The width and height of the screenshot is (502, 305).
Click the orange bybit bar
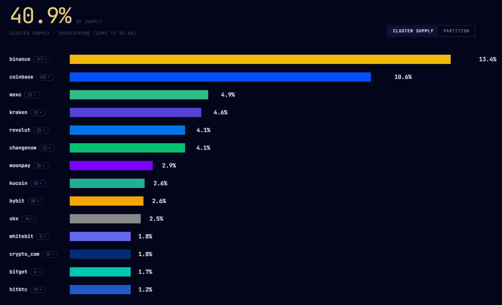[107, 201]
